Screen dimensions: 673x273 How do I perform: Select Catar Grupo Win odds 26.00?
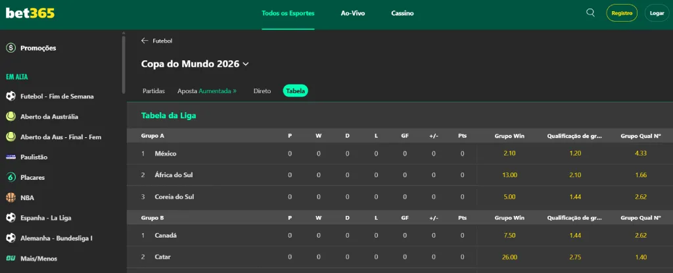pyautogui.click(x=509, y=257)
